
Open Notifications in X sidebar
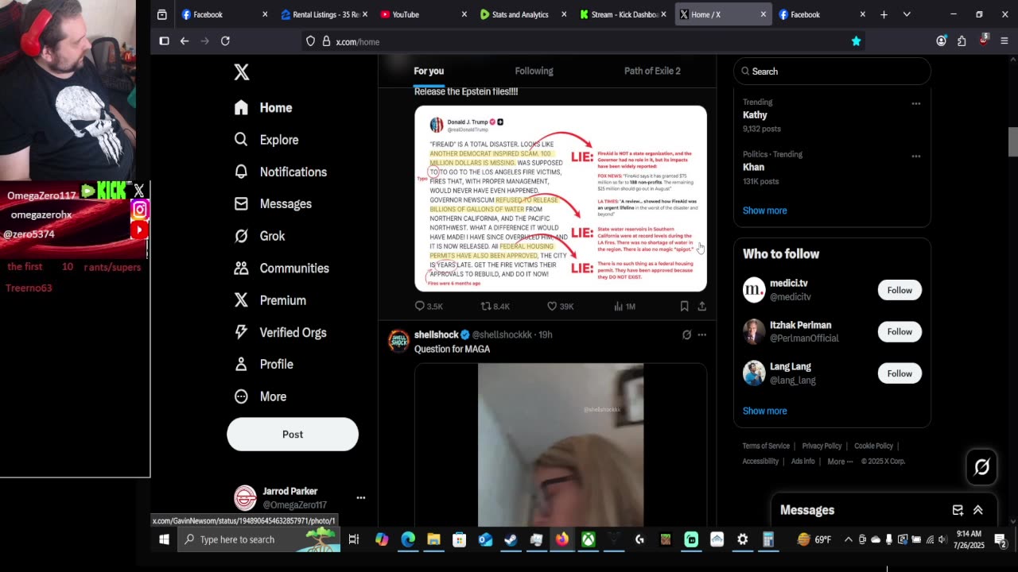click(x=281, y=172)
